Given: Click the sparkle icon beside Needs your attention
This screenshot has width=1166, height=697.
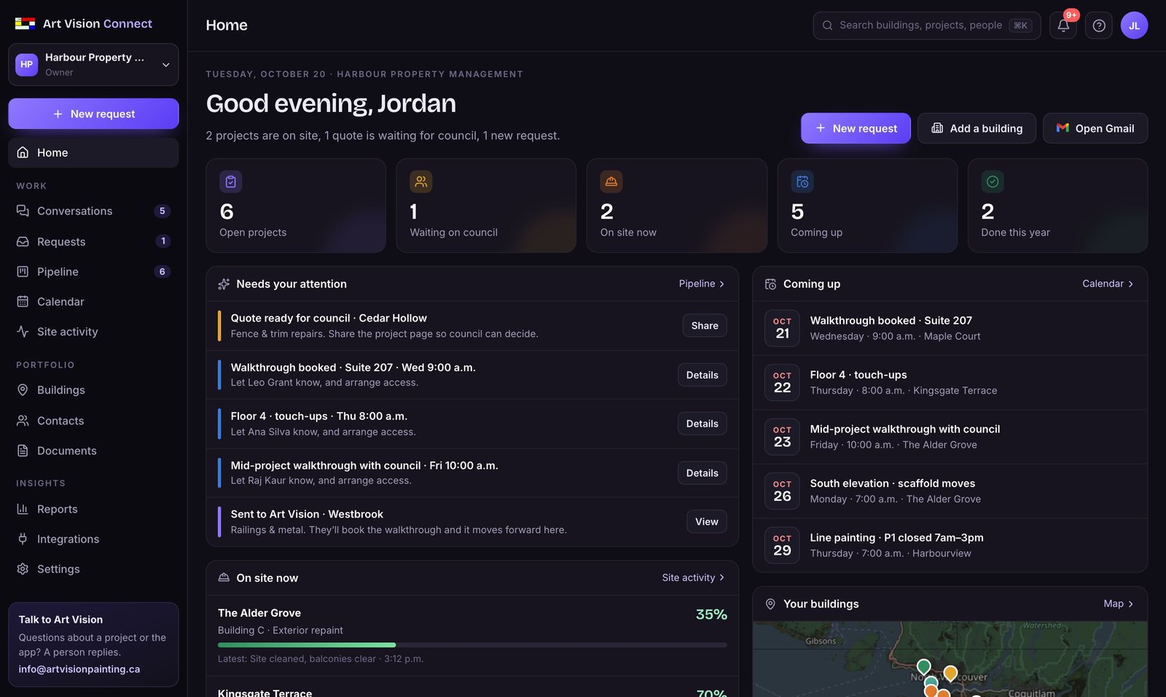Looking at the screenshot, I should click(x=224, y=284).
